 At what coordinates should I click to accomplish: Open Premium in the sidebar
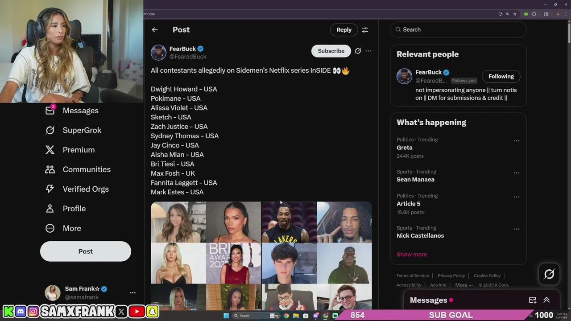coord(70,150)
